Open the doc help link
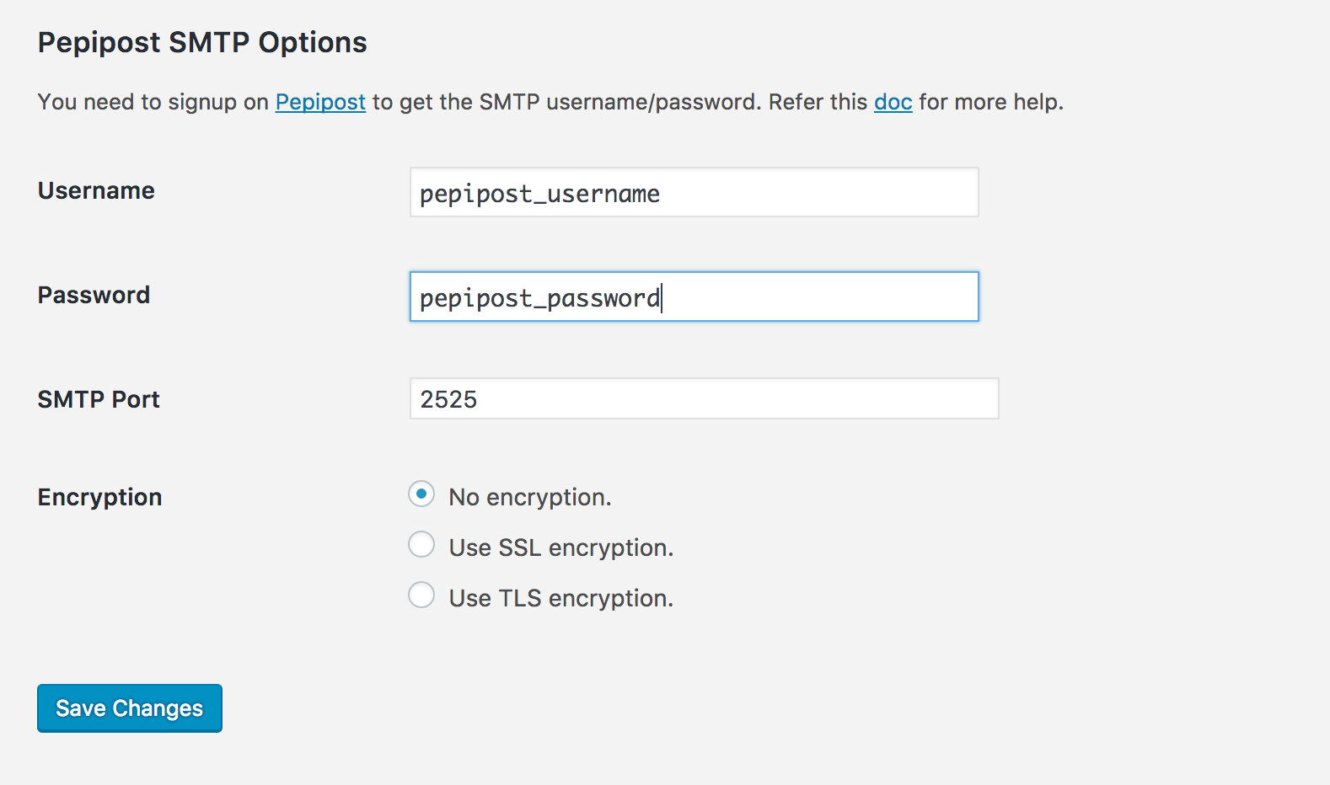Image resolution: width=1330 pixels, height=785 pixels. coord(893,102)
